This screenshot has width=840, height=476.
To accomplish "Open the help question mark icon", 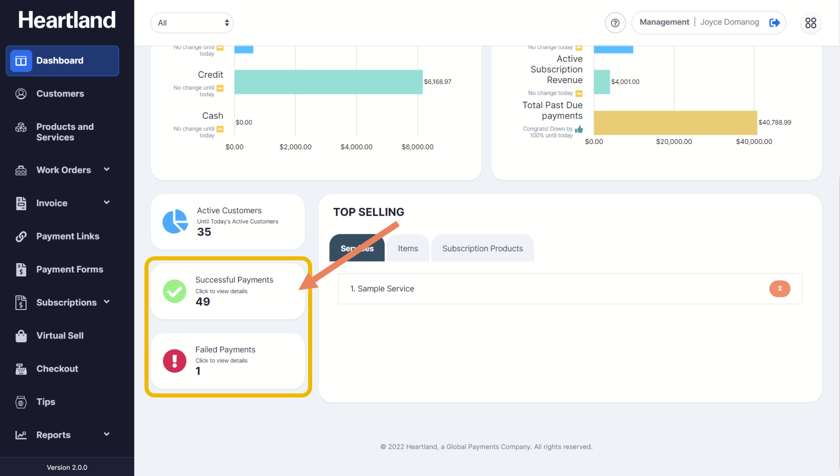I will coord(615,23).
